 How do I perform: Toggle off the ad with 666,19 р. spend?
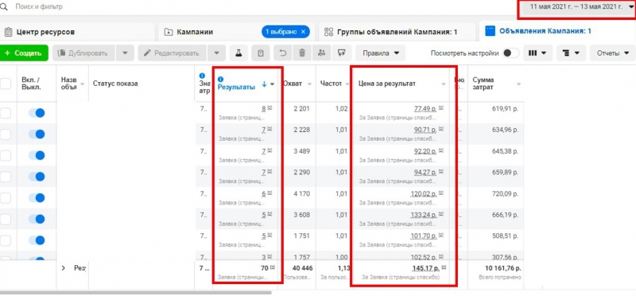[37, 219]
